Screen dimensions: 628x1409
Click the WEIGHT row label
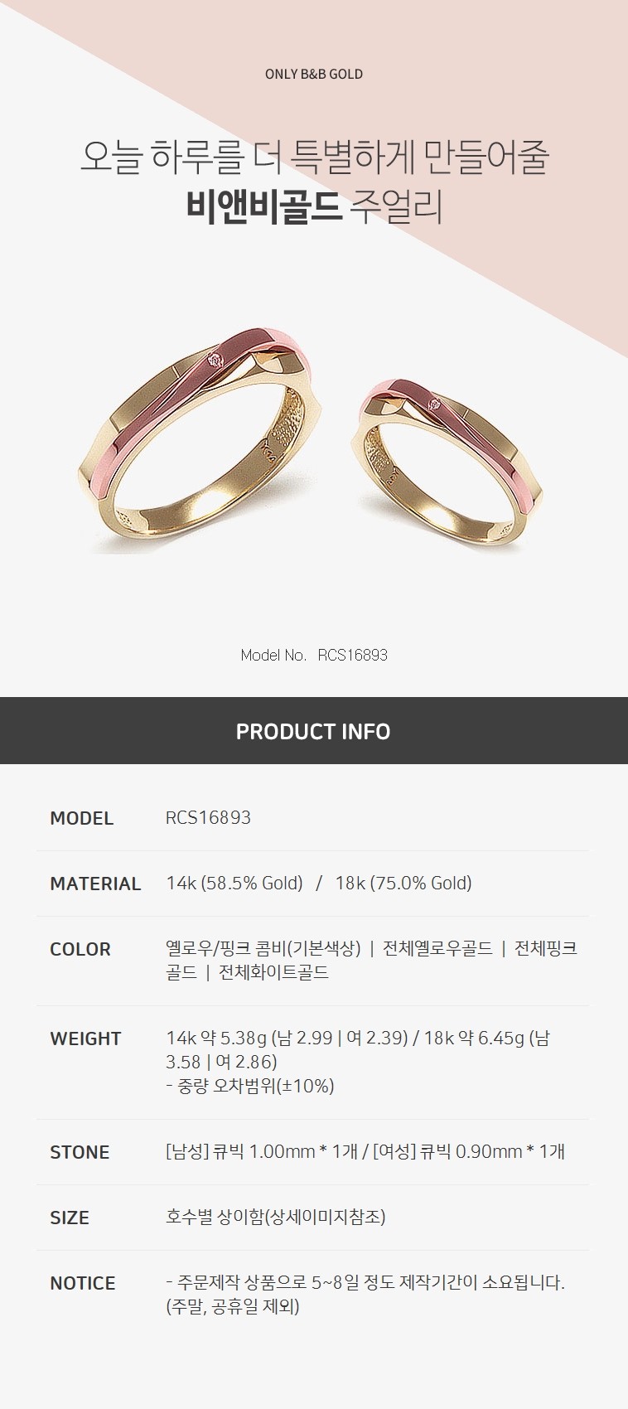[x=85, y=1039]
